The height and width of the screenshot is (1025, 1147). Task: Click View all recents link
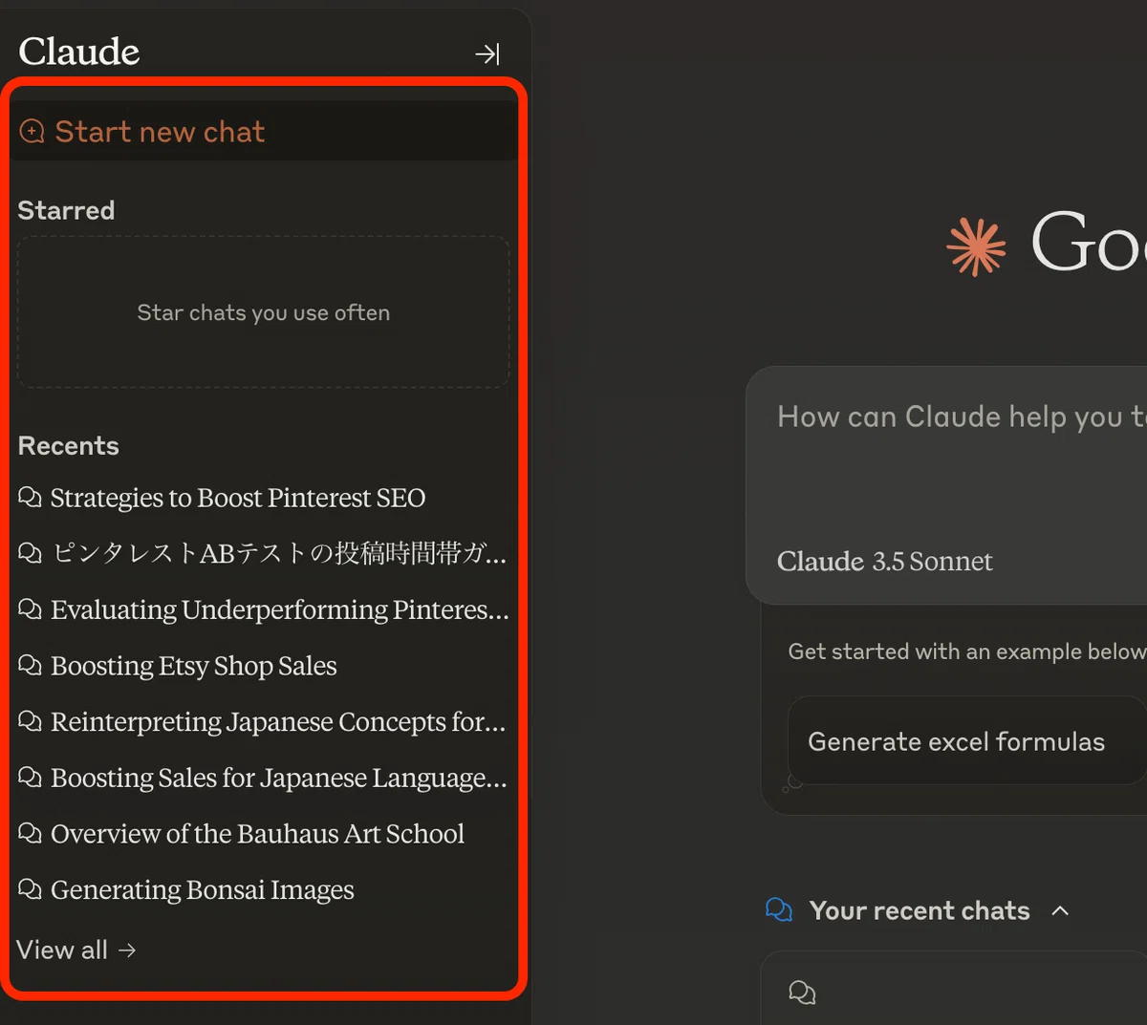tap(76, 950)
